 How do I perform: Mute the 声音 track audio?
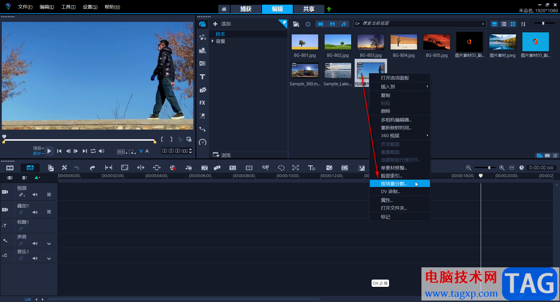[x=35, y=243]
